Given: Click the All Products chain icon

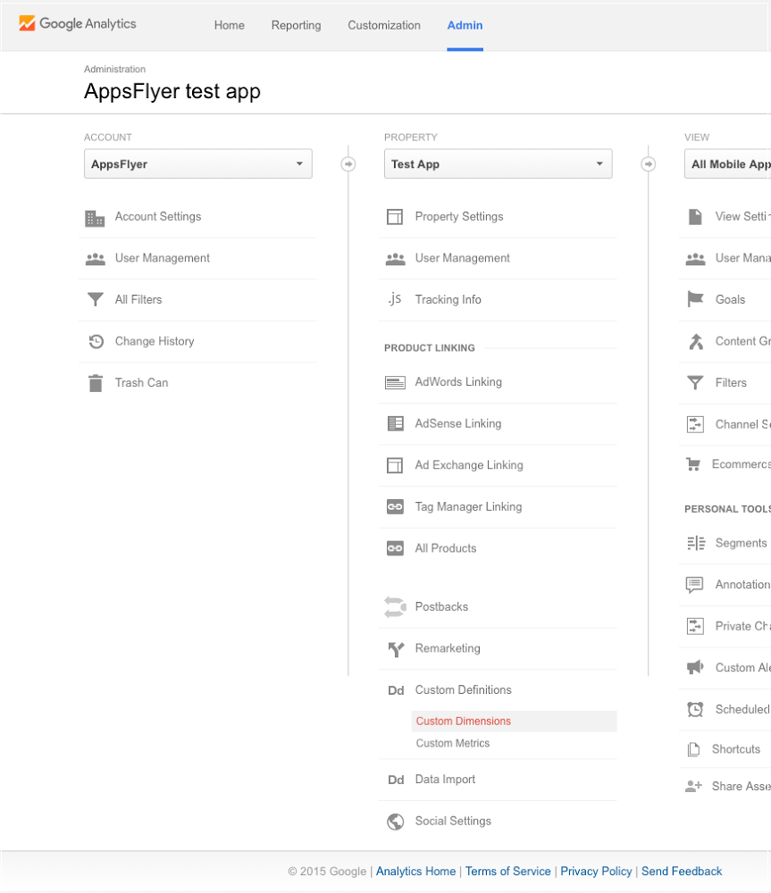Looking at the screenshot, I should [x=395, y=548].
